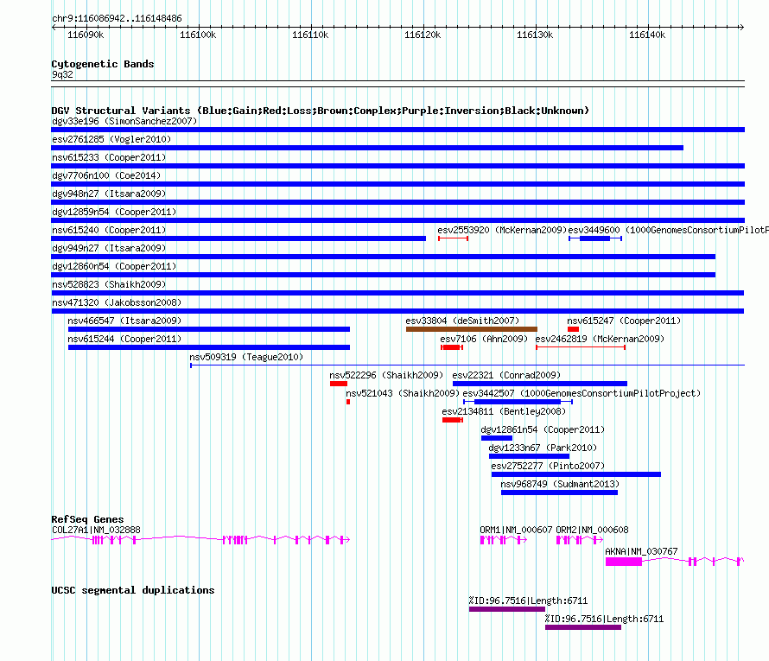Select the esv22321 (Conrad2009) blue bar
769x661 pixels.
tap(539, 384)
